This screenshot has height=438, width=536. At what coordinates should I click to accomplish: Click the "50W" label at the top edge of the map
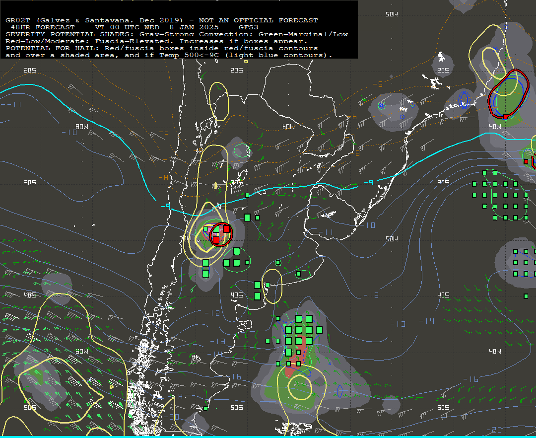point(392,14)
